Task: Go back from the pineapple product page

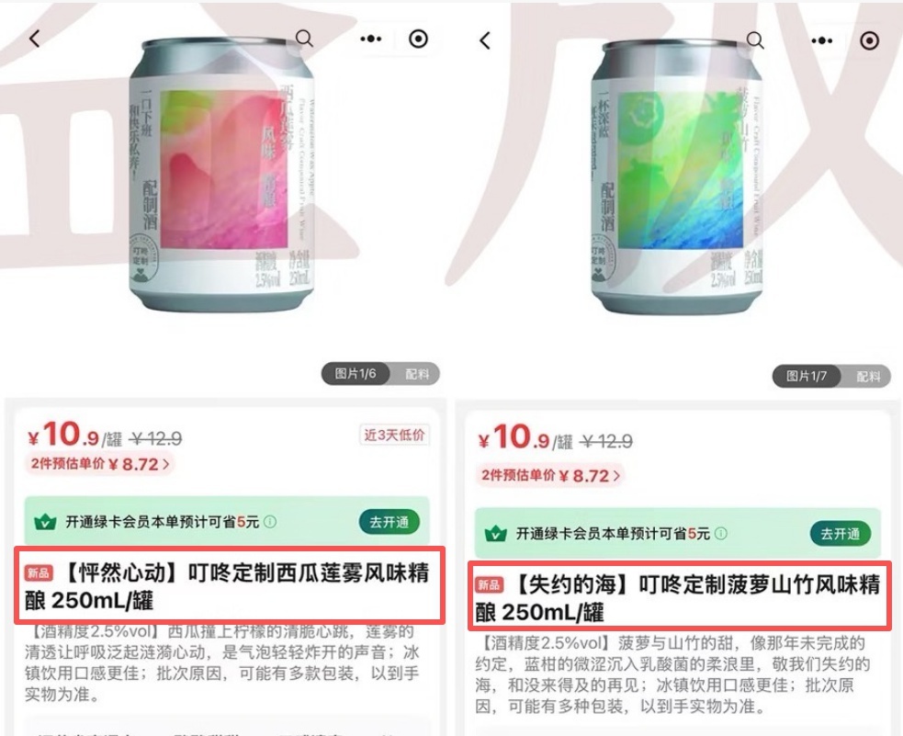Action: (x=485, y=40)
